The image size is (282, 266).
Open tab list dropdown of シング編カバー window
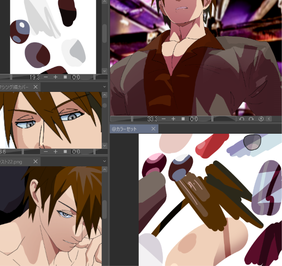[105, 87]
